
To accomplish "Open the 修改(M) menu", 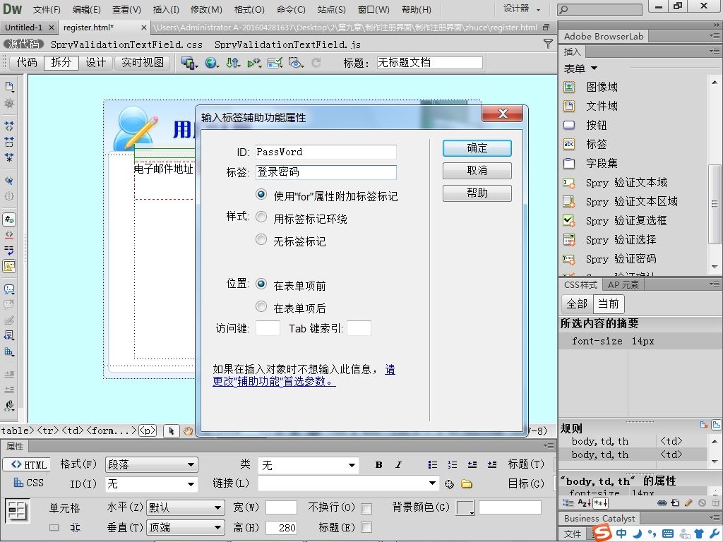I will (206, 10).
